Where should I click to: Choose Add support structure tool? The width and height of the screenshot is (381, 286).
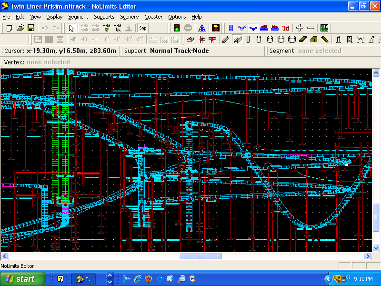[117, 28]
